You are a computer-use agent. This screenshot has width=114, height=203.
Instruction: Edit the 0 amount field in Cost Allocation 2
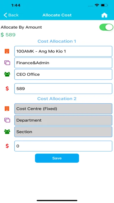click(x=63, y=146)
